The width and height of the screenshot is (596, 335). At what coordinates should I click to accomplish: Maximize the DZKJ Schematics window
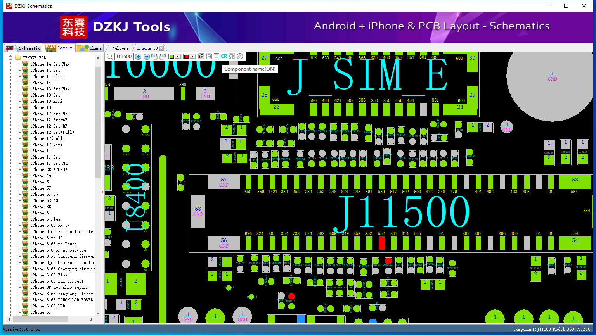[566, 6]
